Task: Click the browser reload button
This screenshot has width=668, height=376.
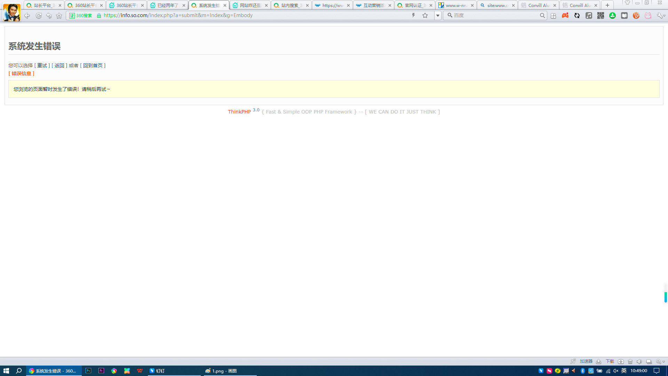Action: pos(39,16)
